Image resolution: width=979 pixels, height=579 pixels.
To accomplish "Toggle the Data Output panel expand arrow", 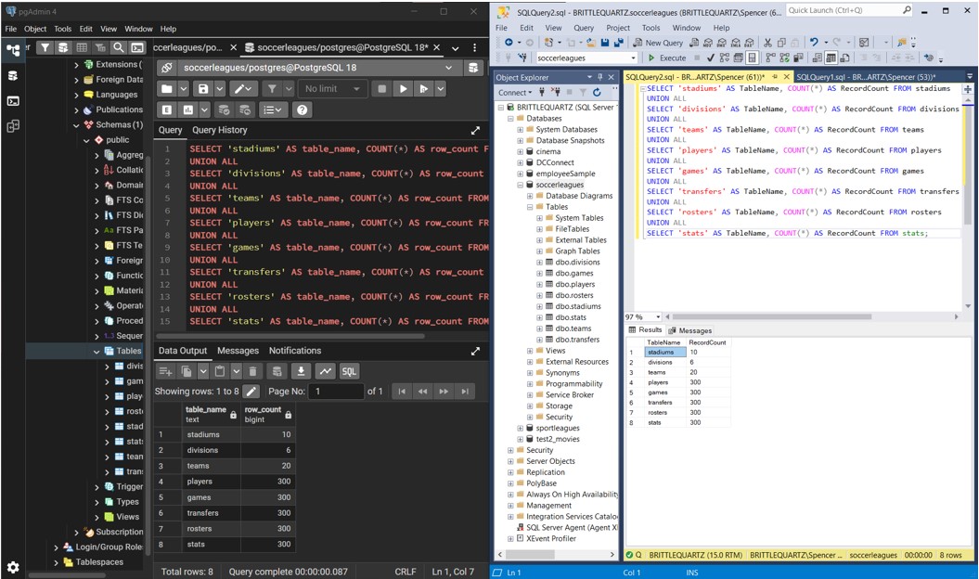I will click(475, 351).
